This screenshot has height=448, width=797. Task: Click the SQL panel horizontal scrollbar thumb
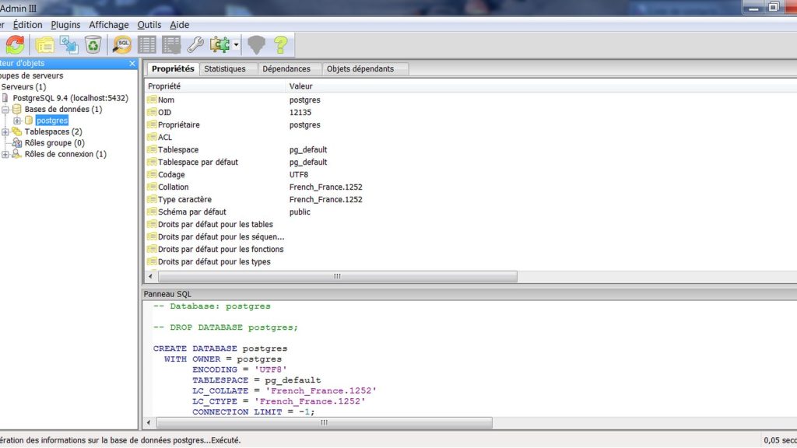[x=325, y=422]
